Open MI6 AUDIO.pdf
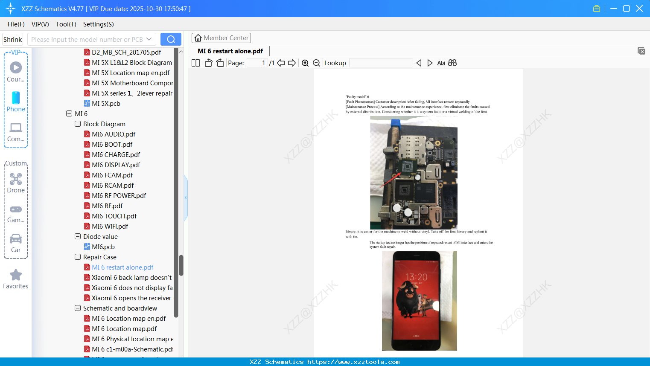Image resolution: width=650 pixels, height=366 pixels. [114, 134]
